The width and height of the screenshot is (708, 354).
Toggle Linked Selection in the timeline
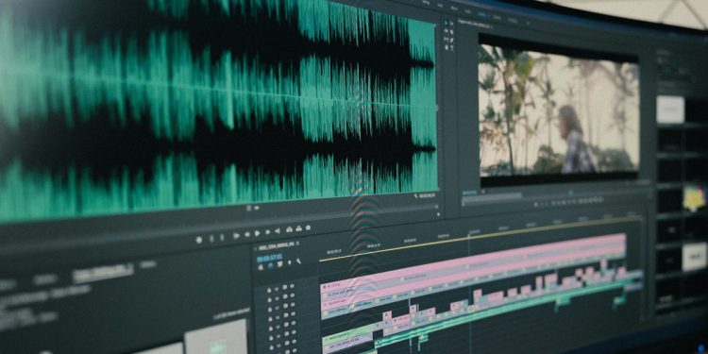[280, 264]
